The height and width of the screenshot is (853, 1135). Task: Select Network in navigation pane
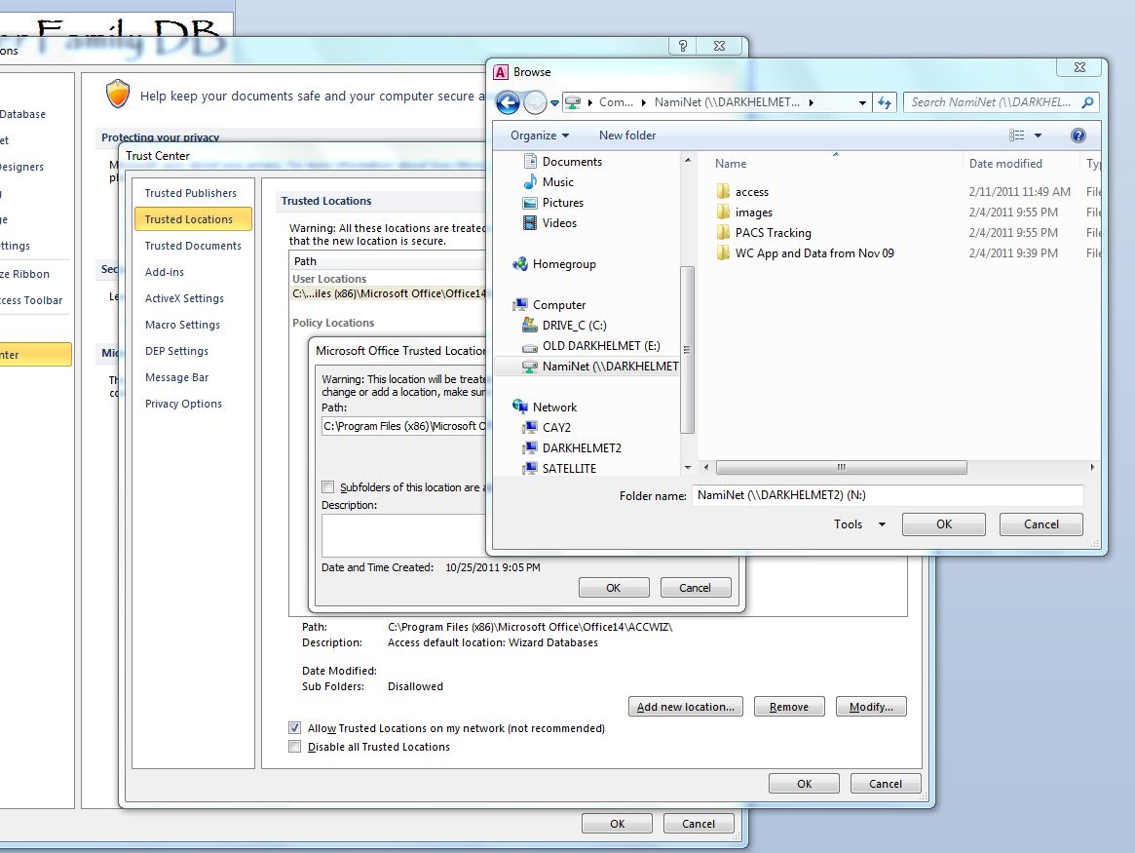point(545,407)
